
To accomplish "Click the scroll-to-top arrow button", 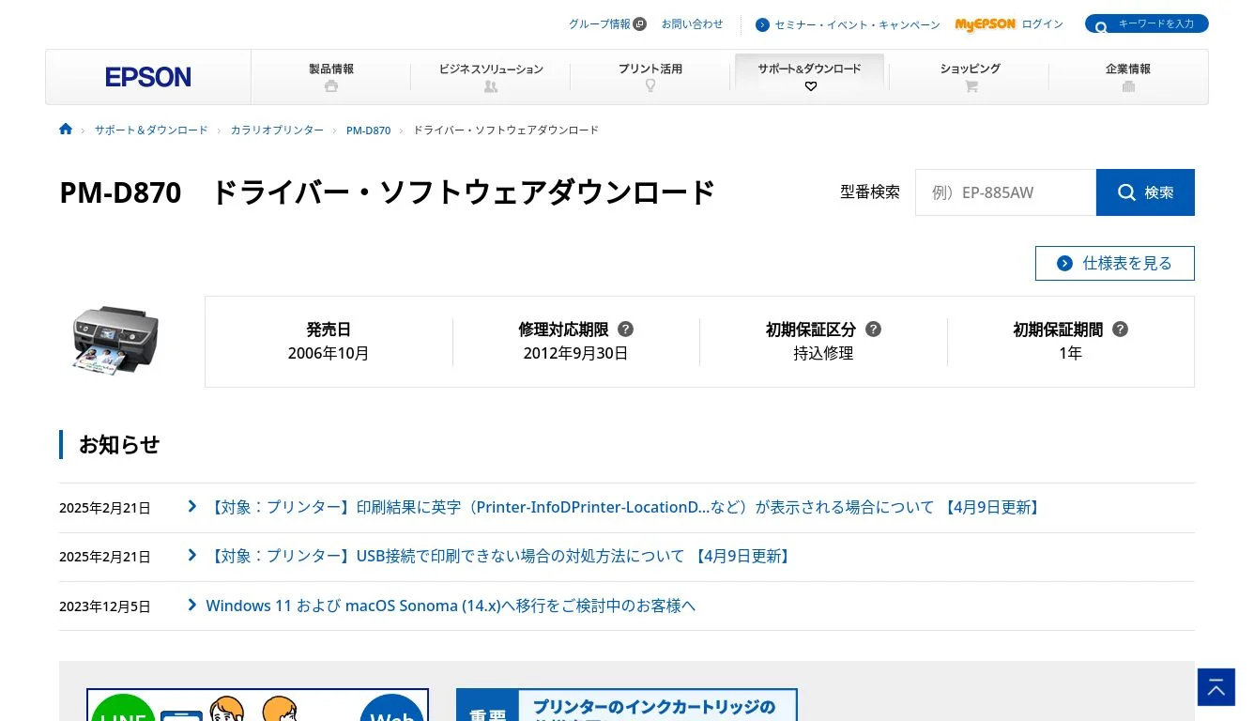I will click(1216, 687).
